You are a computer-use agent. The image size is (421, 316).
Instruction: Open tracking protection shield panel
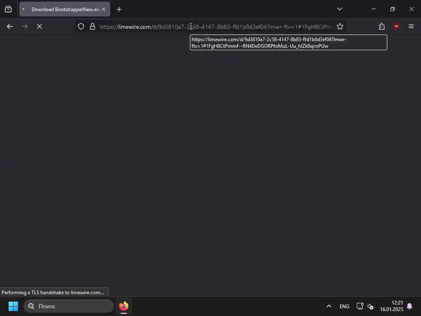(x=81, y=26)
